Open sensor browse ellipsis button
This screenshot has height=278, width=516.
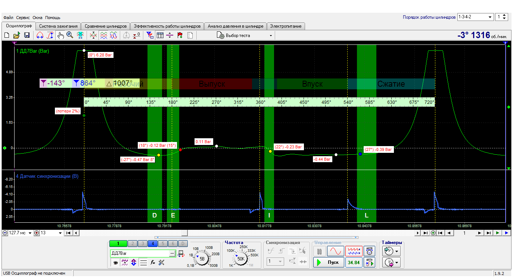[x=172, y=253]
